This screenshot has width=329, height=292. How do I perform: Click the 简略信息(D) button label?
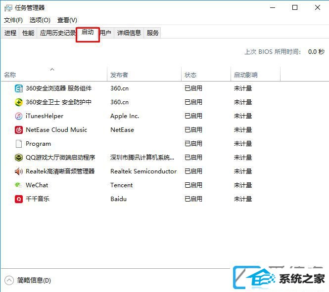34,280
